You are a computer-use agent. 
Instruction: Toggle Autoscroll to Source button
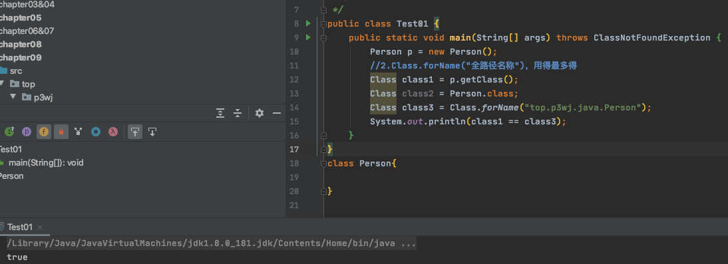(x=135, y=132)
